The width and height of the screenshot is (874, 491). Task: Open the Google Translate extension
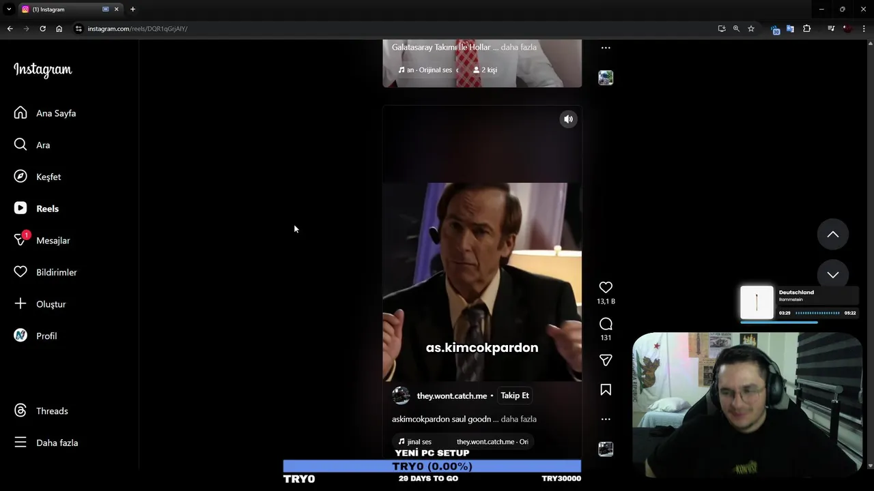click(x=790, y=29)
